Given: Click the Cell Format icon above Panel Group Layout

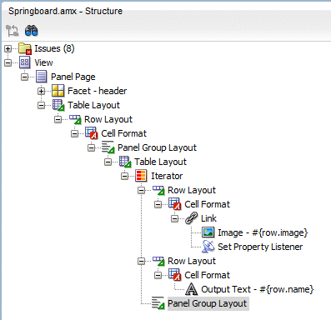Looking at the screenshot, I should pos(92,133).
